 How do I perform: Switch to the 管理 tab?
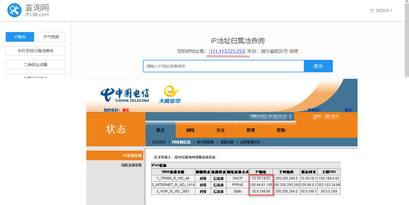251,130
